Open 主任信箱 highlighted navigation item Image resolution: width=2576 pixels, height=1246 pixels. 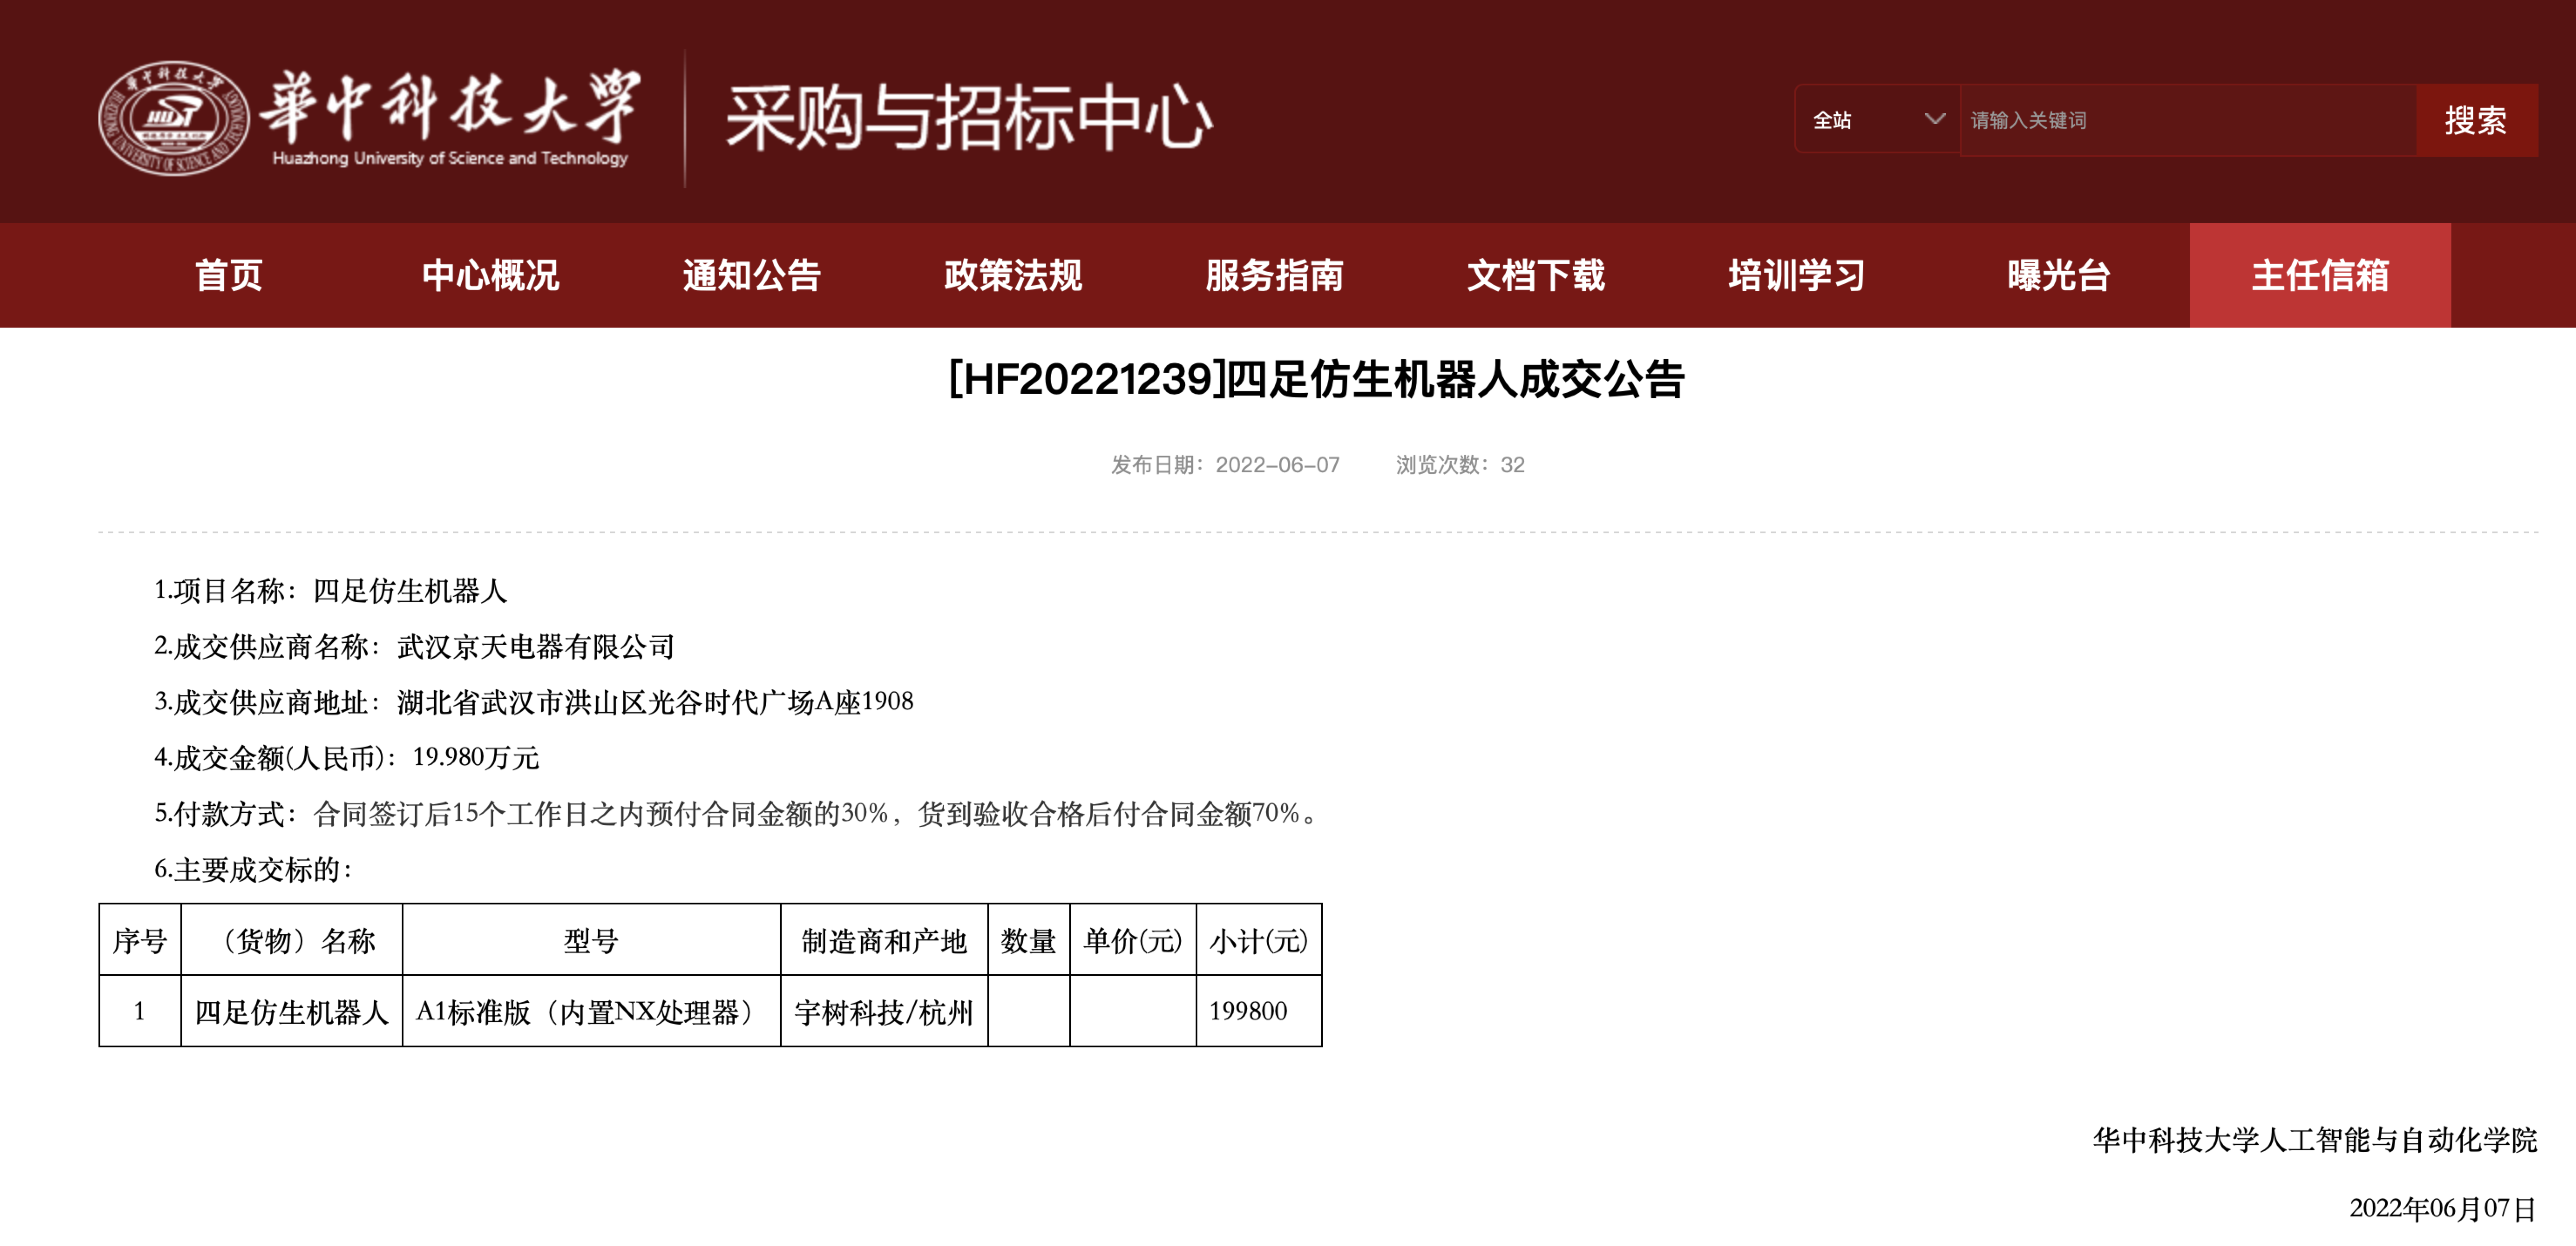2320,275
